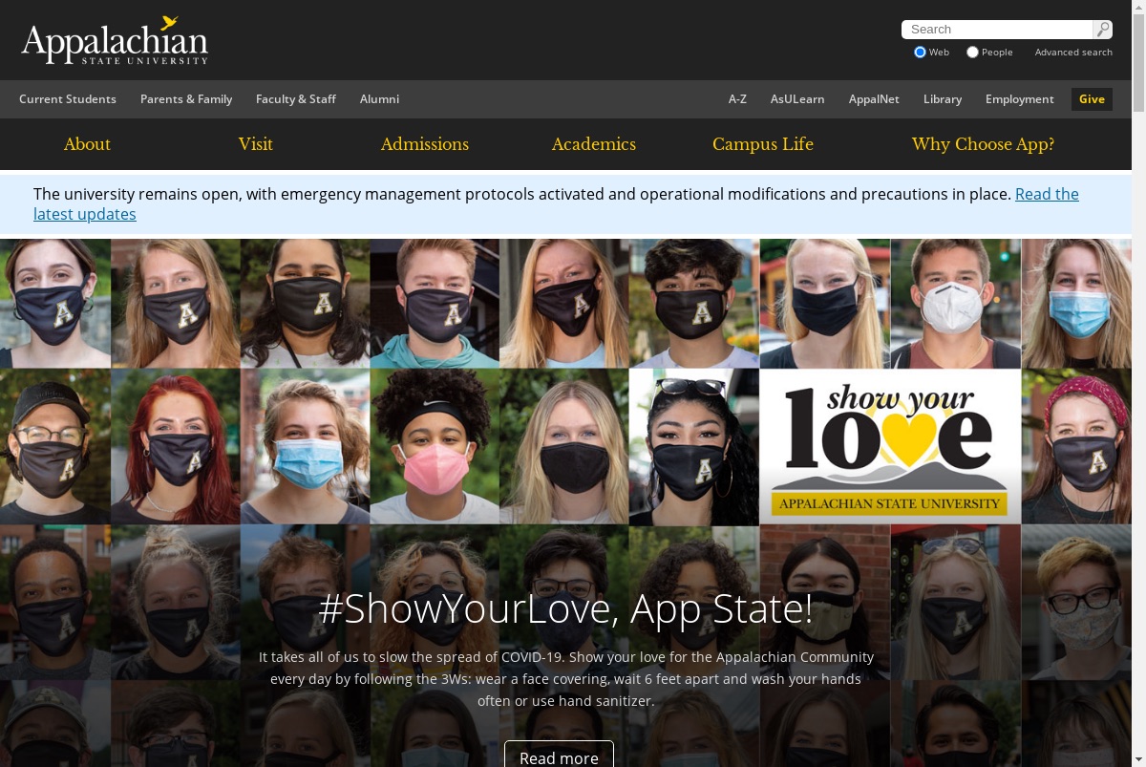Open the Academics navigation tab
1146x767 pixels.
[594, 144]
